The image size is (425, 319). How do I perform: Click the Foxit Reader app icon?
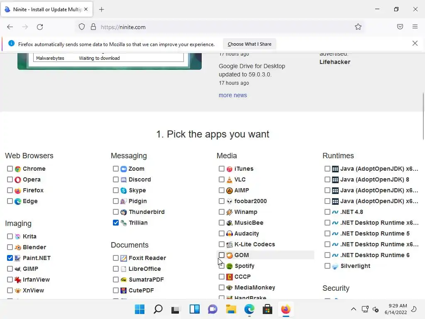coord(124,258)
